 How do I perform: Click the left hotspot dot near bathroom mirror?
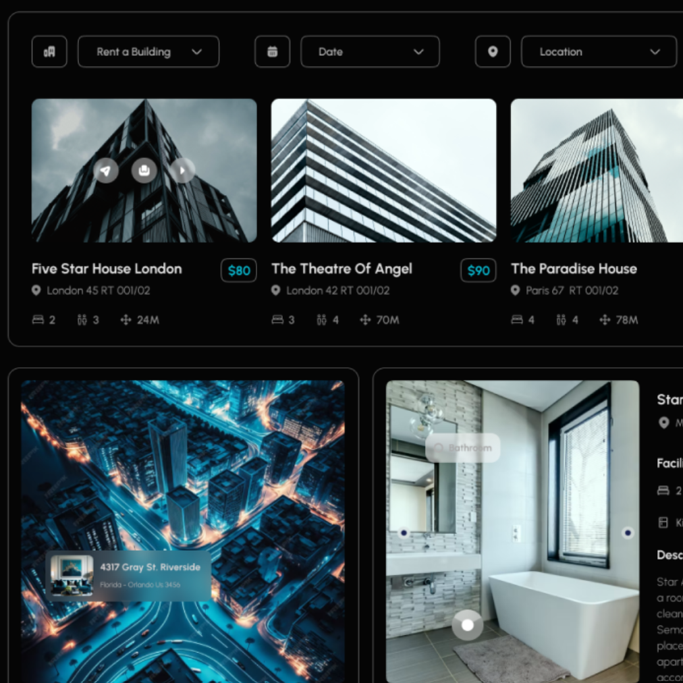point(404,532)
